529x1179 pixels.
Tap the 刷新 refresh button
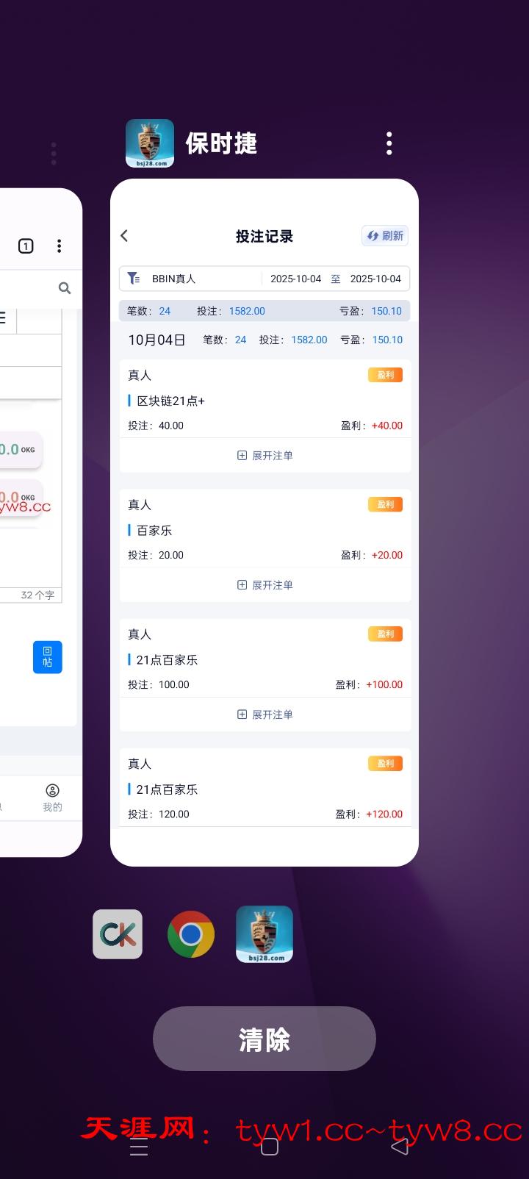(x=385, y=236)
